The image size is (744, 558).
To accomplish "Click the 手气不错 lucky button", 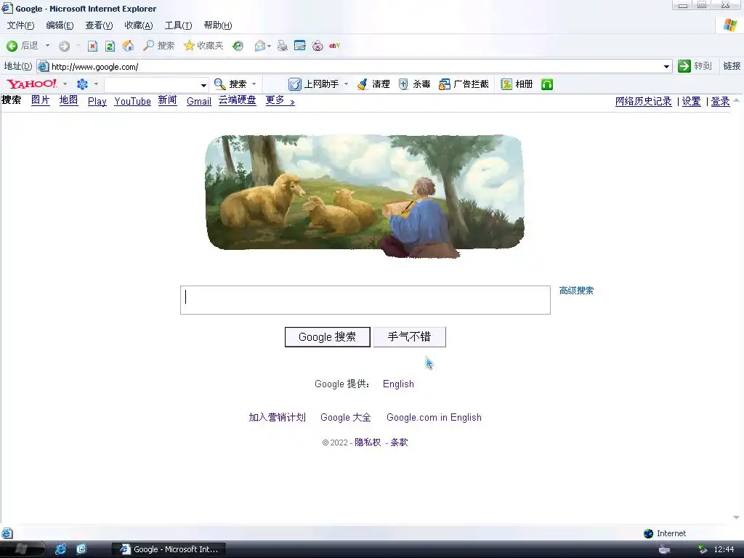I will coord(410,337).
